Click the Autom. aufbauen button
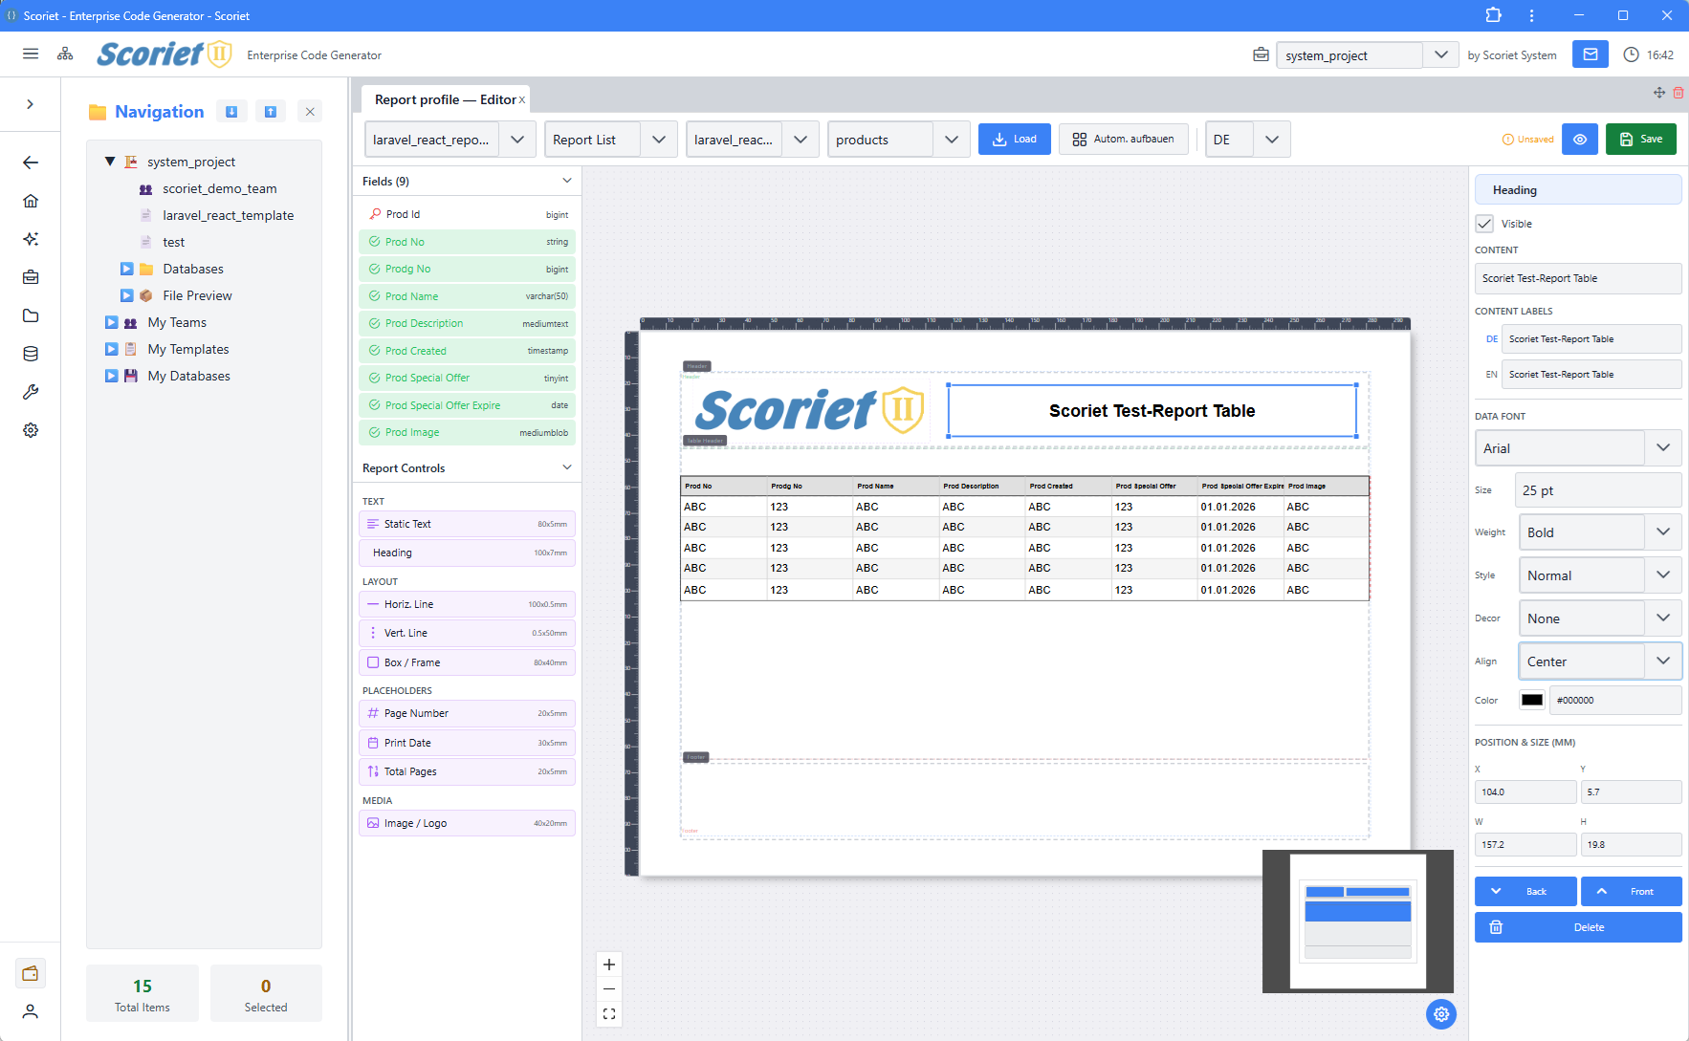Image resolution: width=1689 pixels, height=1041 pixels. [x=1123, y=140]
